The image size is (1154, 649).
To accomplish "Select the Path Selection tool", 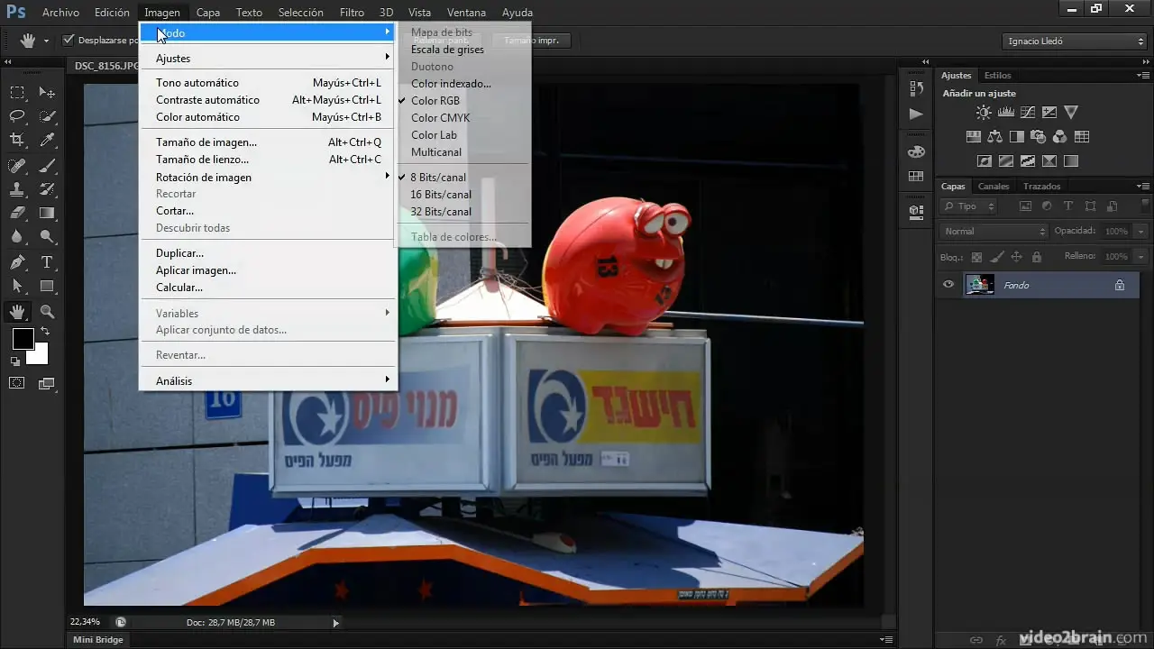I will pos(17,287).
